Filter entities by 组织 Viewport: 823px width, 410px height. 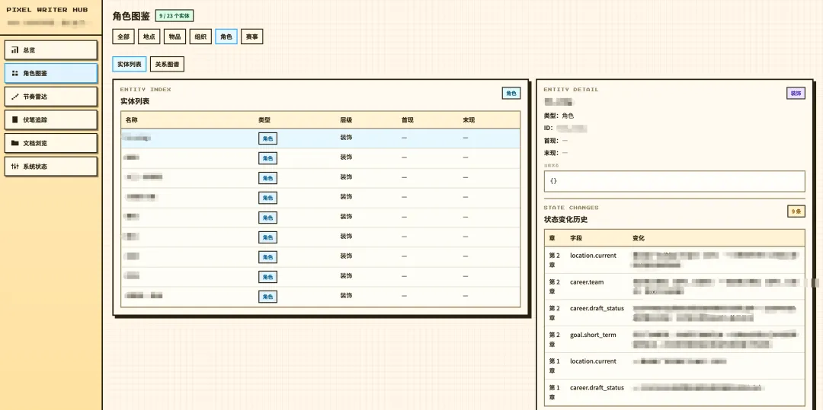[x=200, y=37]
